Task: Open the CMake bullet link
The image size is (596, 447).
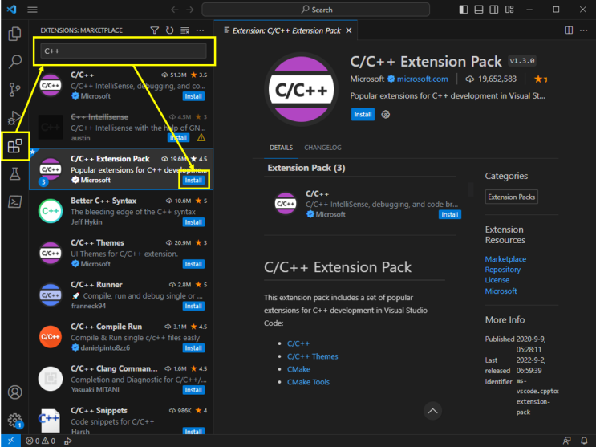Action: point(298,369)
